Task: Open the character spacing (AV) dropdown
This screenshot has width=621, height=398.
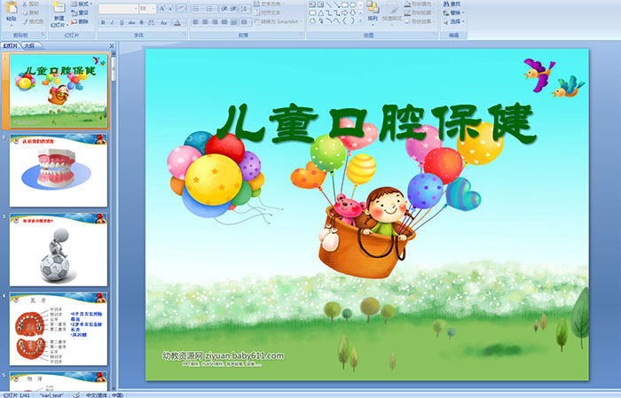Action: point(152,22)
